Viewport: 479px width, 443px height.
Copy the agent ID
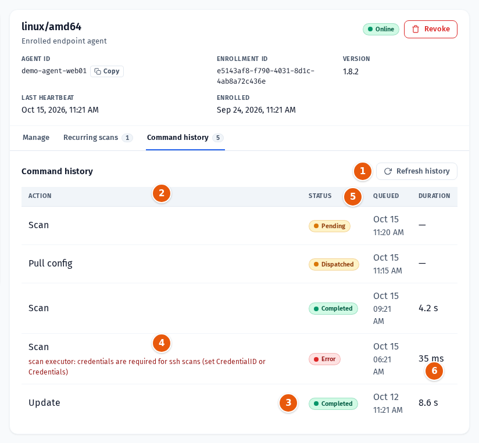[x=107, y=71]
